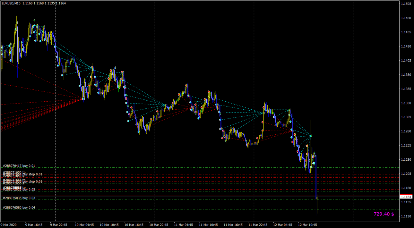Click the 11 Mar 10:45 time label
The width and height of the screenshot is (414, 228).
[x=208, y=225]
